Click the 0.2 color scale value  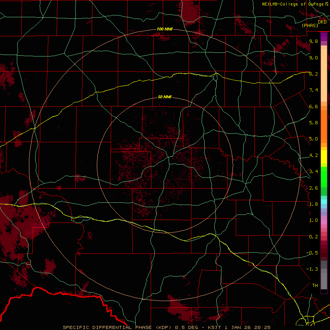coord(313,237)
